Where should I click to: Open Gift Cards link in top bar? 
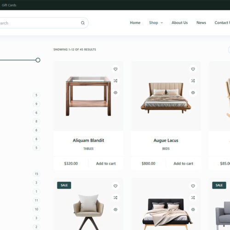[x=9, y=5]
